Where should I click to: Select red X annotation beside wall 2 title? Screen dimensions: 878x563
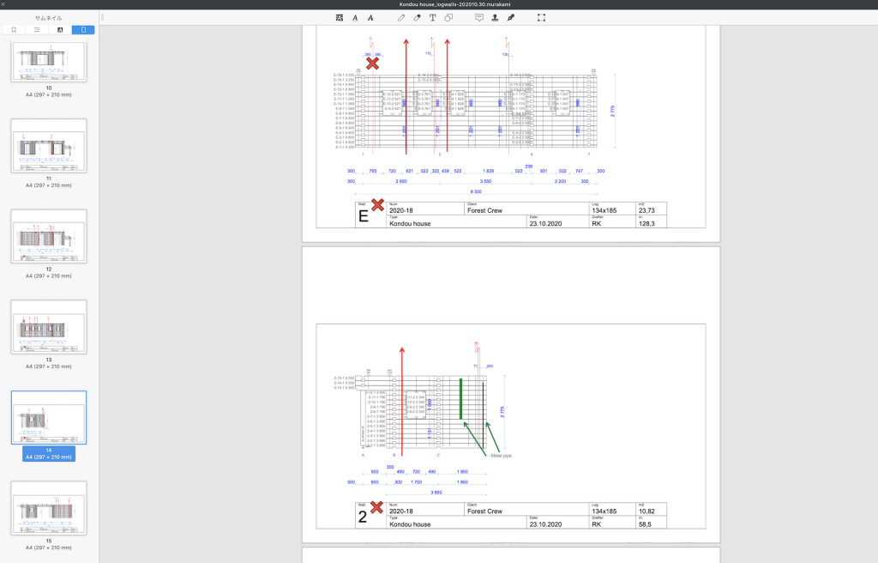click(x=377, y=507)
